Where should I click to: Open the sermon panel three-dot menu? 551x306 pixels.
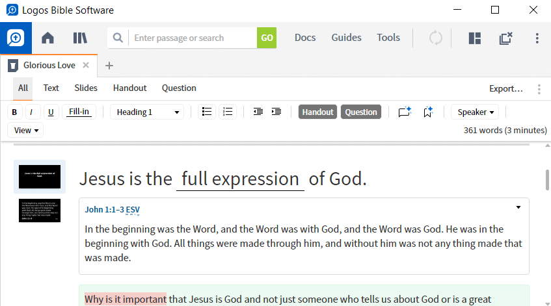[x=539, y=89]
